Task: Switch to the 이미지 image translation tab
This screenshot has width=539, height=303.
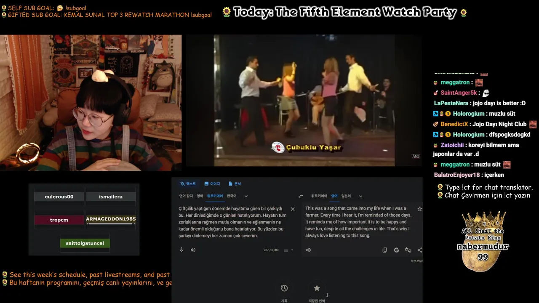Action: click(212, 184)
